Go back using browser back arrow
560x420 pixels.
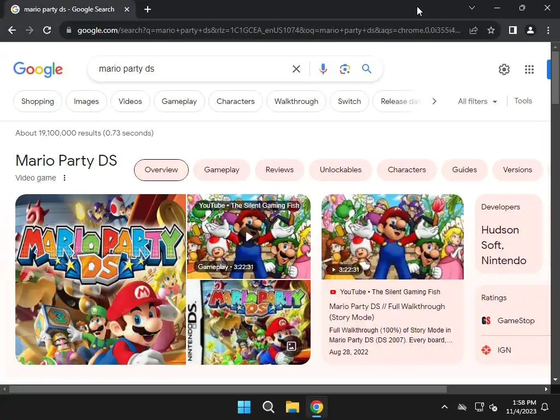click(x=12, y=31)
